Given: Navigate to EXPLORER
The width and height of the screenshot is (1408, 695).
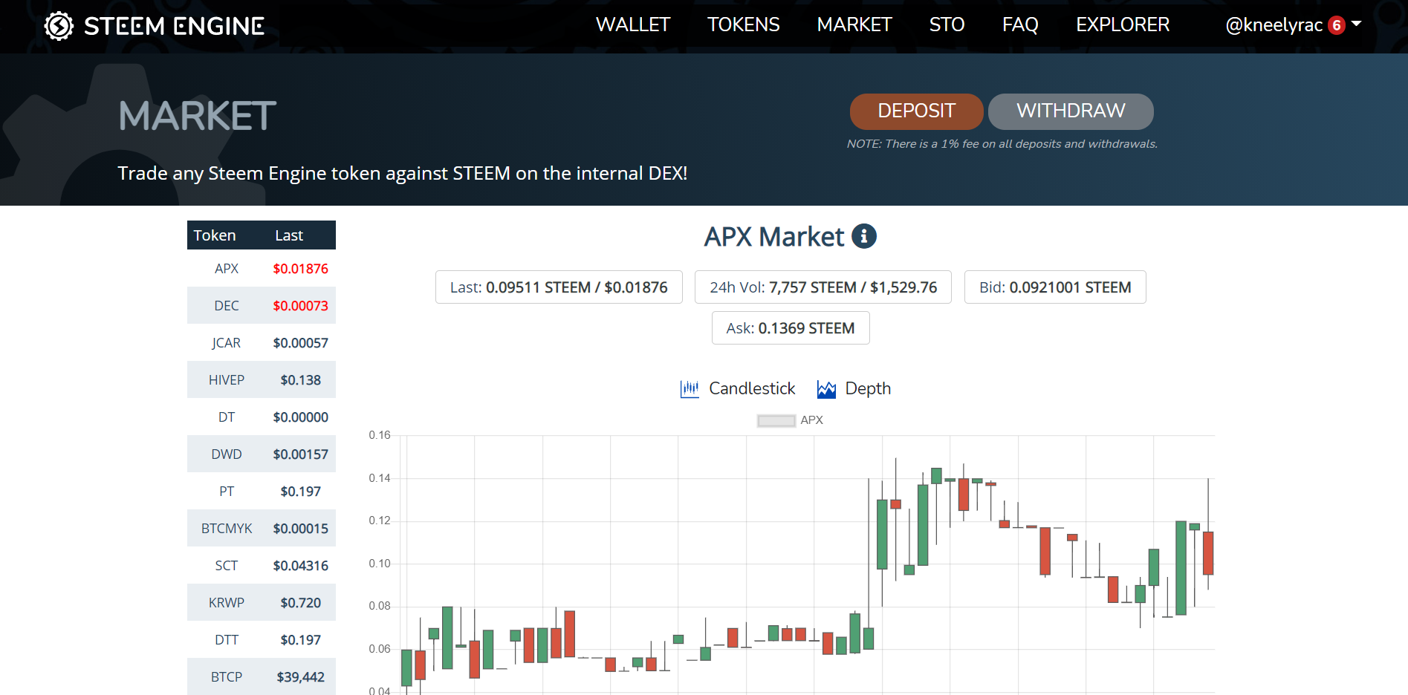Looking at the screenshot, I should 1123,25.
